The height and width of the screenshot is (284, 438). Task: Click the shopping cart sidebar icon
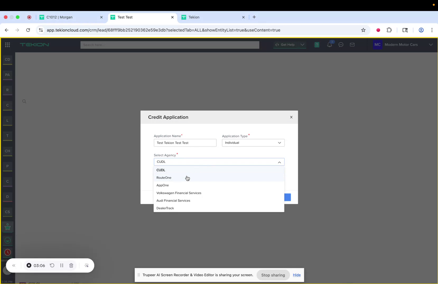pos(7,227)
